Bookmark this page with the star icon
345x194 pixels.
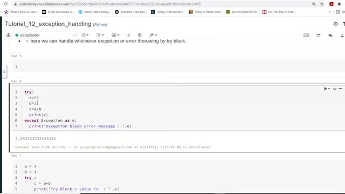322,4
